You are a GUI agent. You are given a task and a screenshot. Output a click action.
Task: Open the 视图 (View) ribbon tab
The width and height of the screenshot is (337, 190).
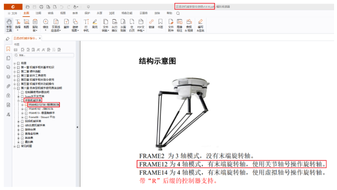63,13
